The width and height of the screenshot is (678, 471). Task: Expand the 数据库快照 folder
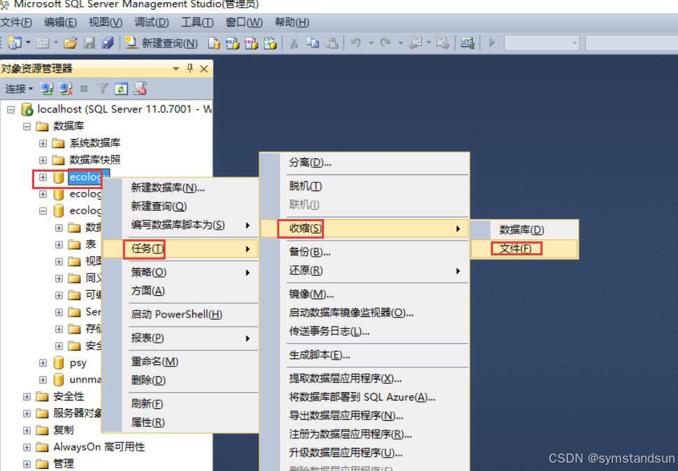coord(43,160)
